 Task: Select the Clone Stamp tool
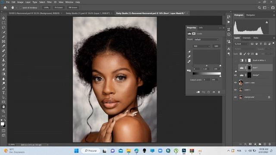tap(3, 60)
